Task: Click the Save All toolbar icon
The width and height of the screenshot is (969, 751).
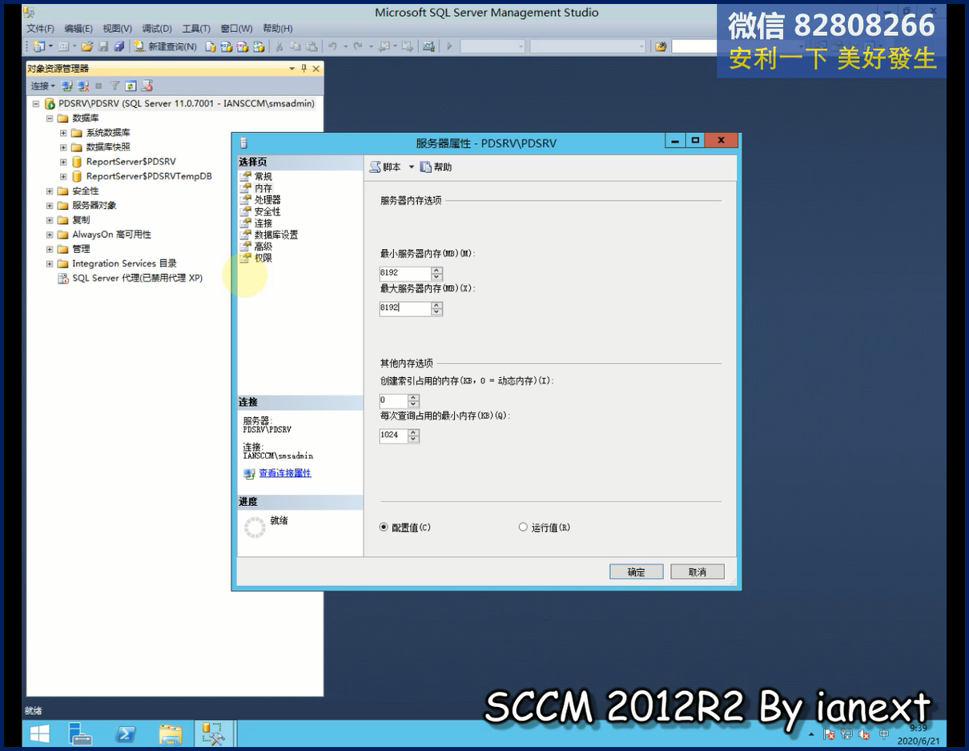Action: pyautogui.click(x=119, y=46)
